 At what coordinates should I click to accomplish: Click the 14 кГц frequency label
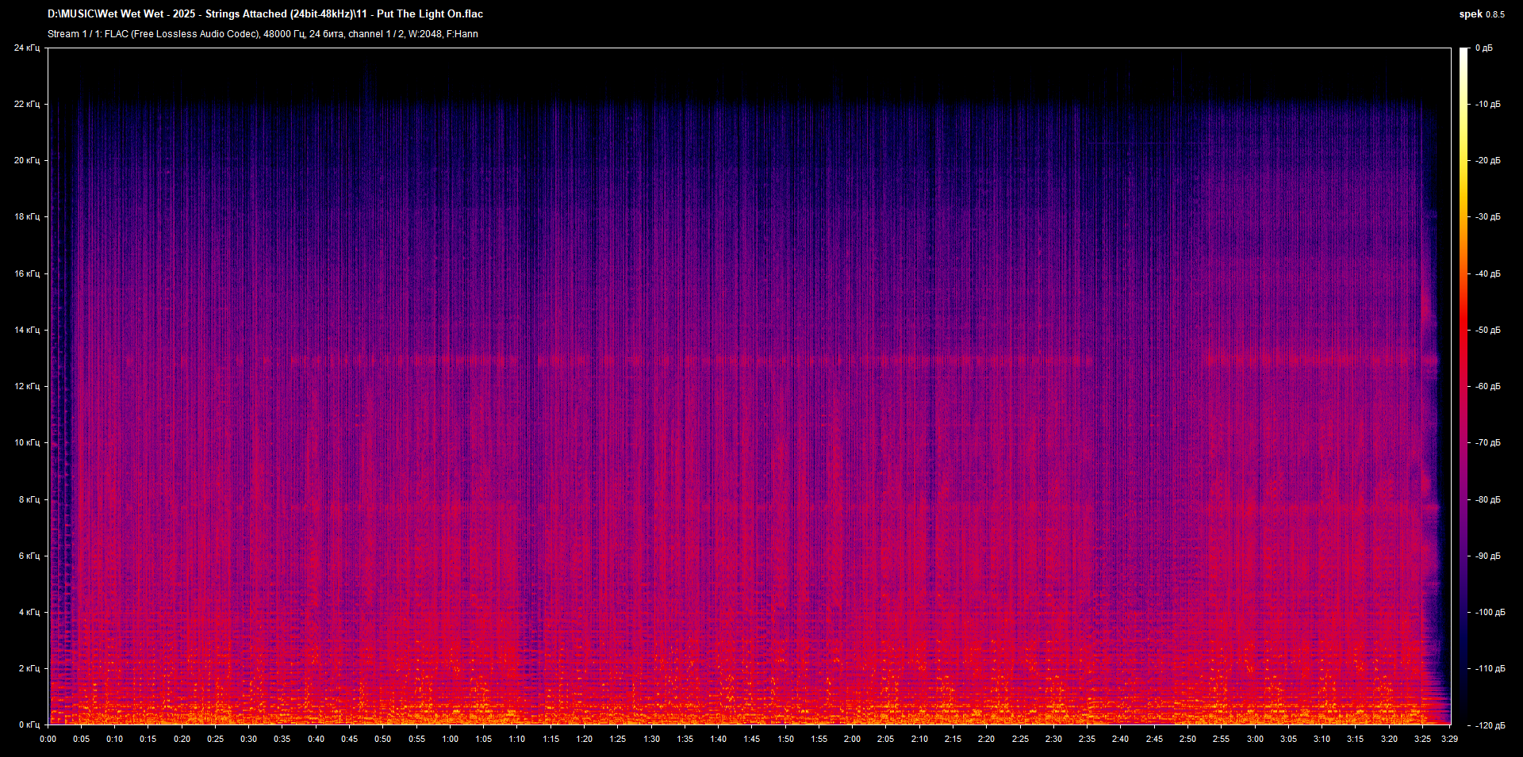(x=27, y=330)
